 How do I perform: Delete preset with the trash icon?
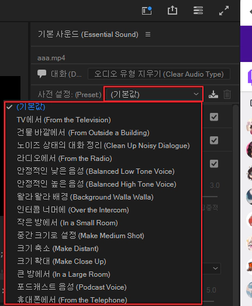pos(227,94)
